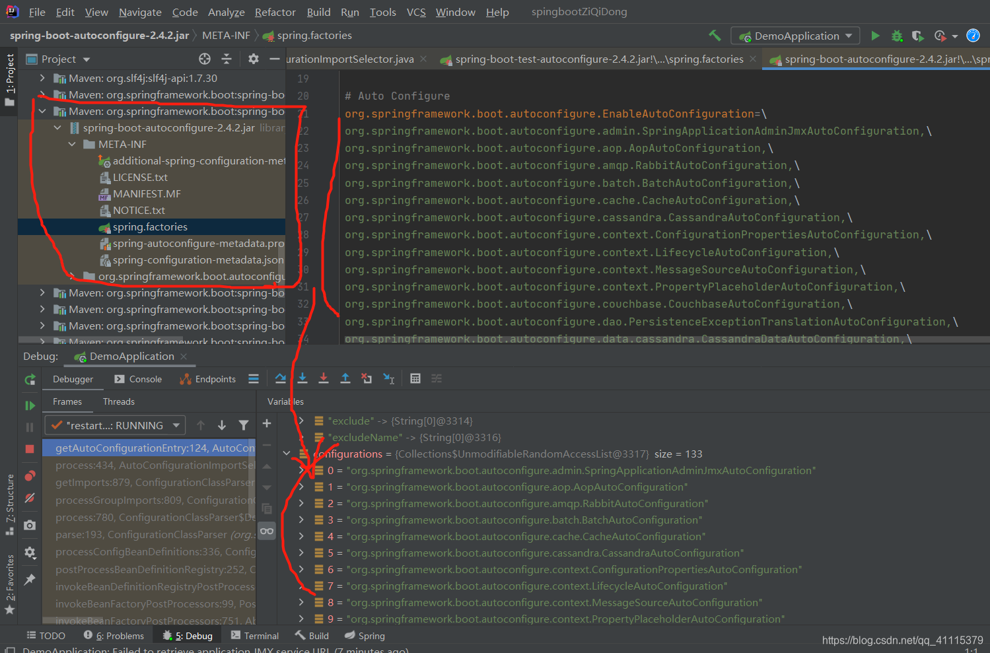990x653 pixels.
Task: Close the ...urationImportSelector.java editor tab
Action: pos(423,59)
